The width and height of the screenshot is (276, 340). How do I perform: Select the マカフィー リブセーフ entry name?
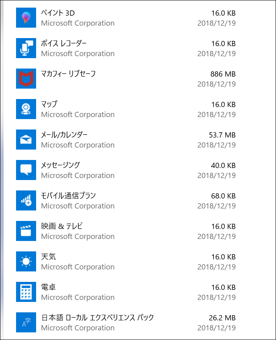[x=68, y=74]
